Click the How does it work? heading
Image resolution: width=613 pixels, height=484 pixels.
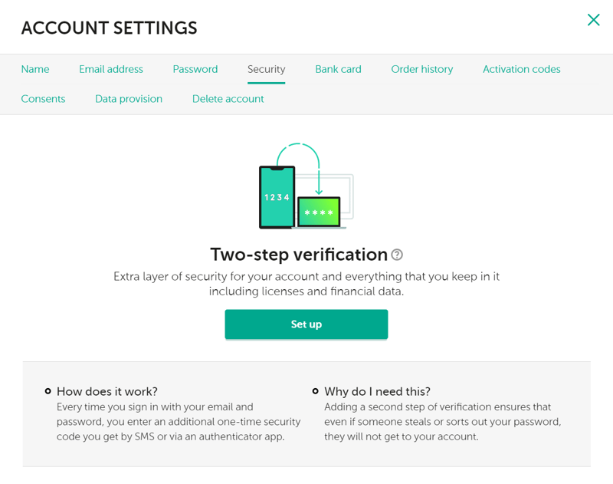pos(107,391)
